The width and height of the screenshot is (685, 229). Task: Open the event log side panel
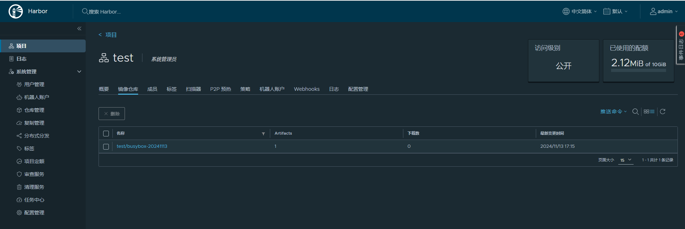[681, 45]
